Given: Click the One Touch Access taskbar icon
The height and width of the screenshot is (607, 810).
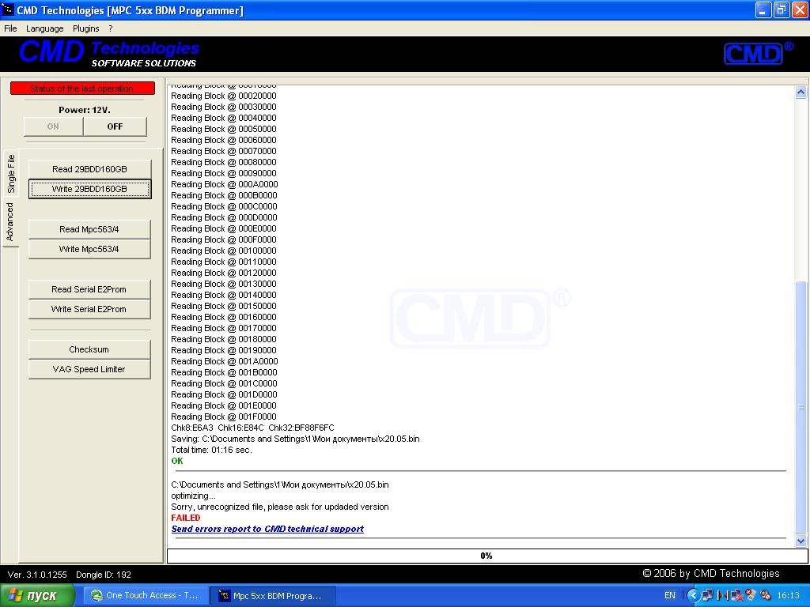Looking at the screenshot, I should [x=97, y=595].
